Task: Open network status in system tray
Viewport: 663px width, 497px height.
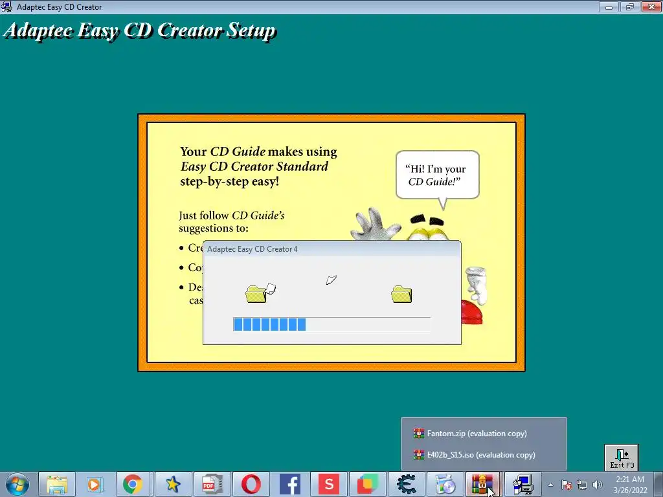Action: click(x=582, y=485)
